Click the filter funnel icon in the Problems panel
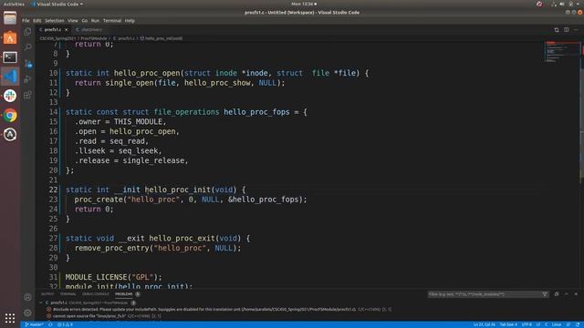 pos(545,294)
